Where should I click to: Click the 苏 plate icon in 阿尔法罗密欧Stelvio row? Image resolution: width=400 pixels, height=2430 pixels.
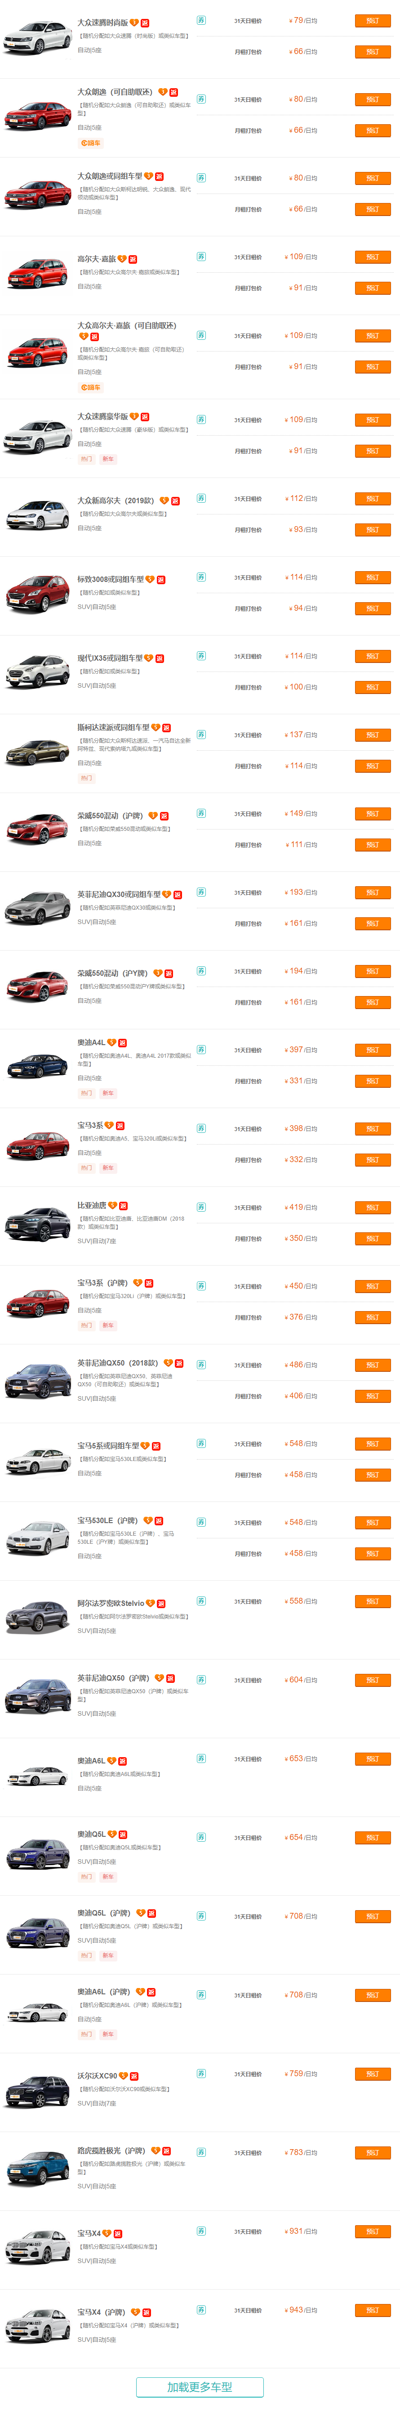click(201, 1601)
